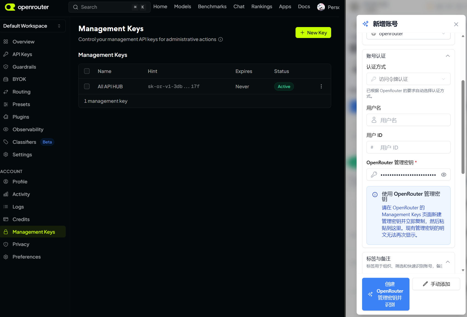Screen dimensions: 467x317
Task: Click the Activity bar chart icon
Action: click(6, 194)
